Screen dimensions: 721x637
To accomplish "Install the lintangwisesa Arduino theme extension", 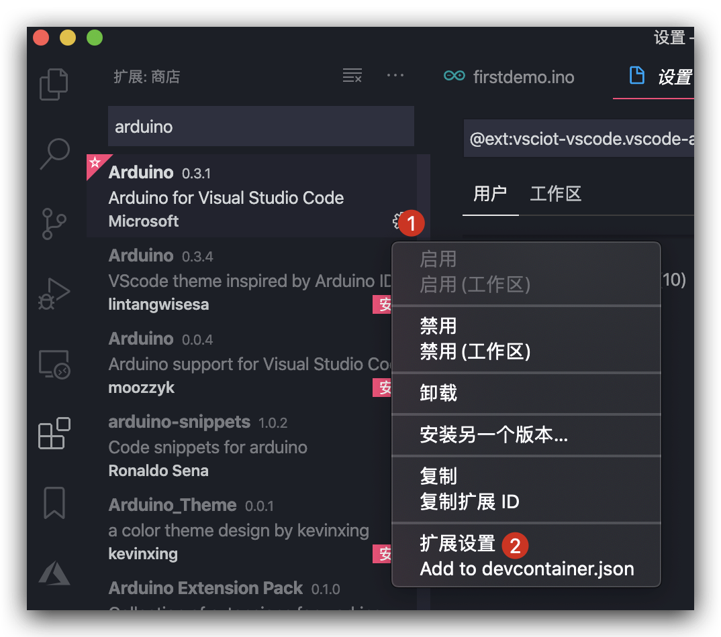I will [x=382, y=304].
